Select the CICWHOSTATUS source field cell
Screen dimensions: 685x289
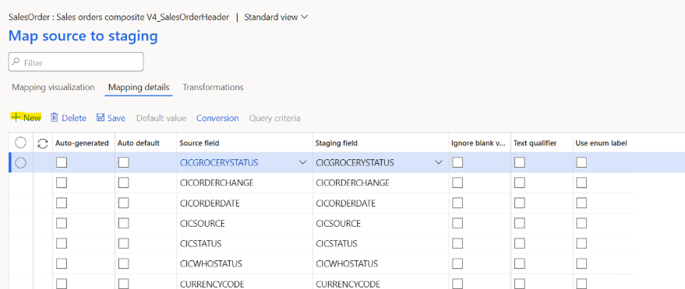pos(245,264)
